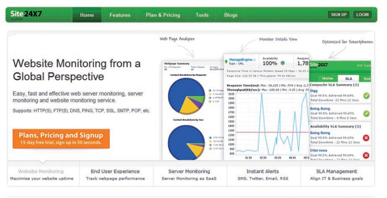Image resolution: width=387 pixels, height=198 pixels.
Task: Select the End User Experience tab
Action: click(x=115, y=174)
